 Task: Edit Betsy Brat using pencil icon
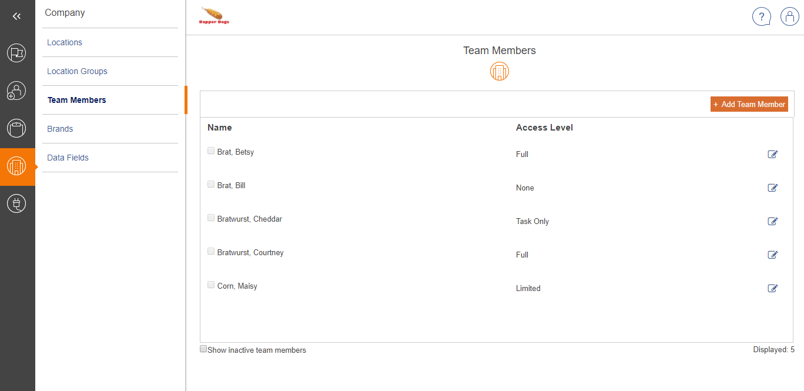click(773, 154)
